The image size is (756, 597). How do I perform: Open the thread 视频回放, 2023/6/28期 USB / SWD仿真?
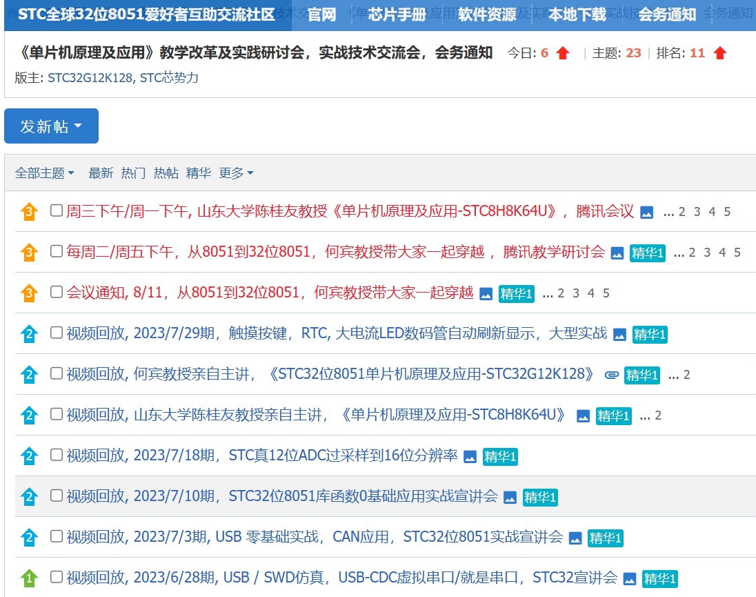click(x=342, y=577)
